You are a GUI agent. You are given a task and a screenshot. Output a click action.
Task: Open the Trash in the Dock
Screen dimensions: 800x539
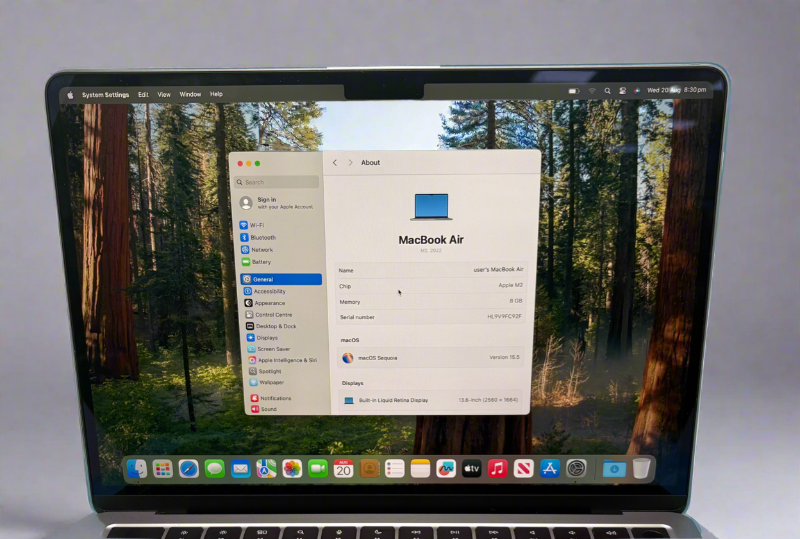642,469
